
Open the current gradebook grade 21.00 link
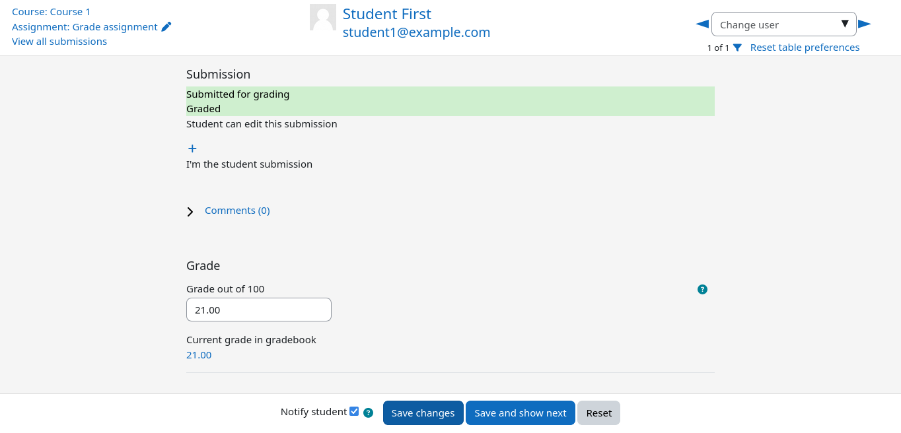[x=199, y=355]
